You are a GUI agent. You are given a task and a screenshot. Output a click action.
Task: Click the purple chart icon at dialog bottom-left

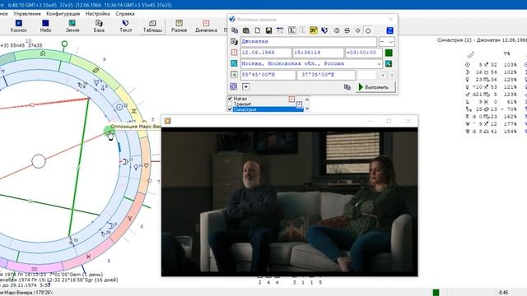click(x=234, y=86)
